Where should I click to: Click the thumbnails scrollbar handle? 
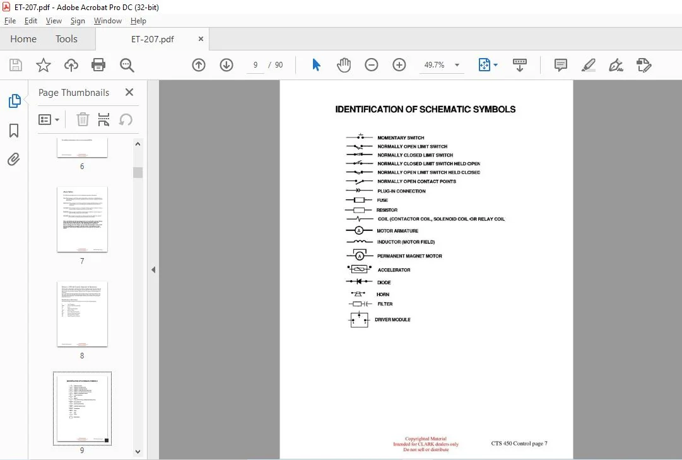coord(138,173)
